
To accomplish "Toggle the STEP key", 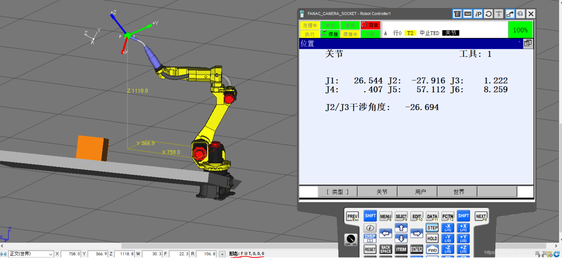I will click(432, 228).
